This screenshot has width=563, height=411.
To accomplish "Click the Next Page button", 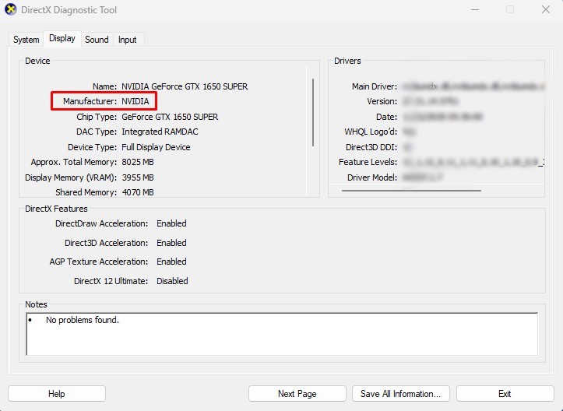I will [297, 394].
